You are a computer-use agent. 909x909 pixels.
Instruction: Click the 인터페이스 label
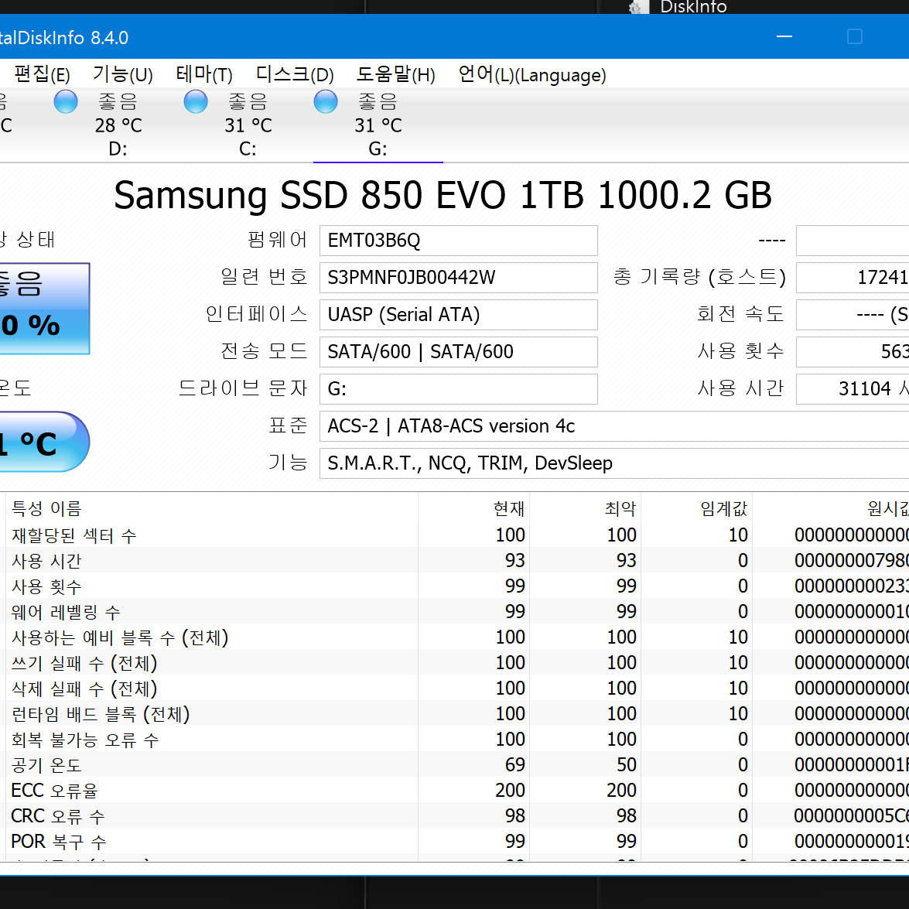click(257, 314)
